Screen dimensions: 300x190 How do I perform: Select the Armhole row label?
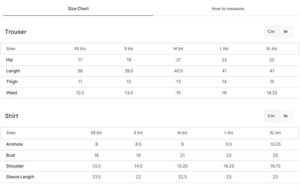pos(14,144)
